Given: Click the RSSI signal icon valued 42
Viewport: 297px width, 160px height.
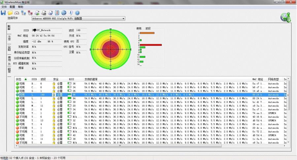Looking at the screenshot, I should (70, 113).
